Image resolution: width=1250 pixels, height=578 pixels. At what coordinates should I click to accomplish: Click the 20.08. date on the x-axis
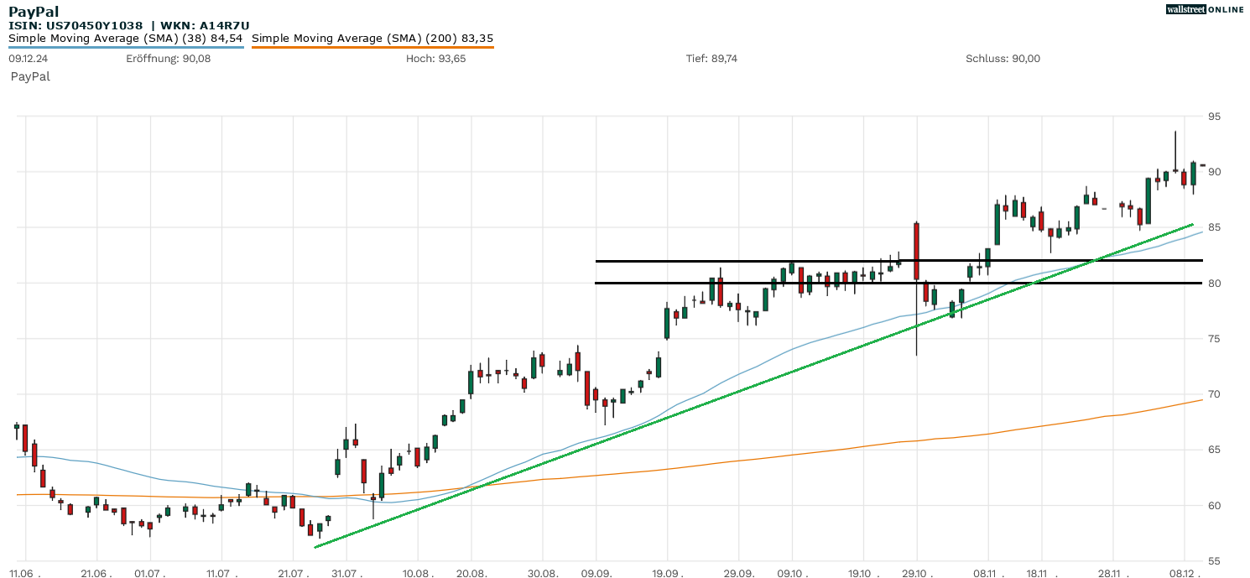471,572
